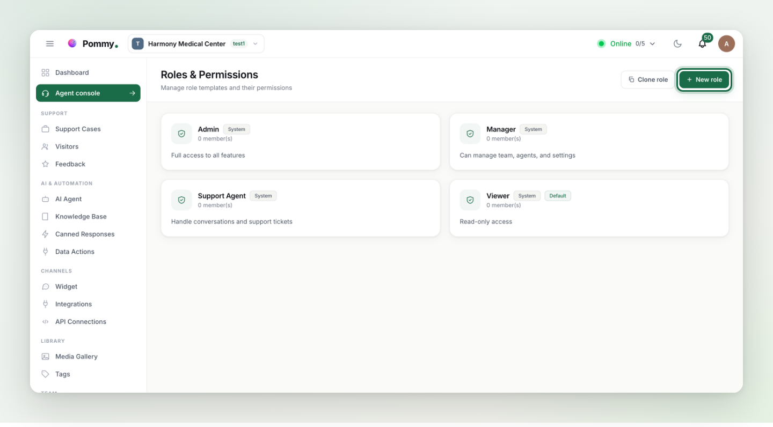Click the Roles & Permissions heading

[209, 75]
